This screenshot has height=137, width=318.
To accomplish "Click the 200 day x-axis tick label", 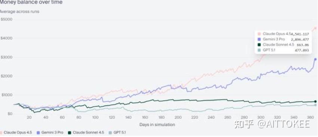I will (x=178, y=117).
